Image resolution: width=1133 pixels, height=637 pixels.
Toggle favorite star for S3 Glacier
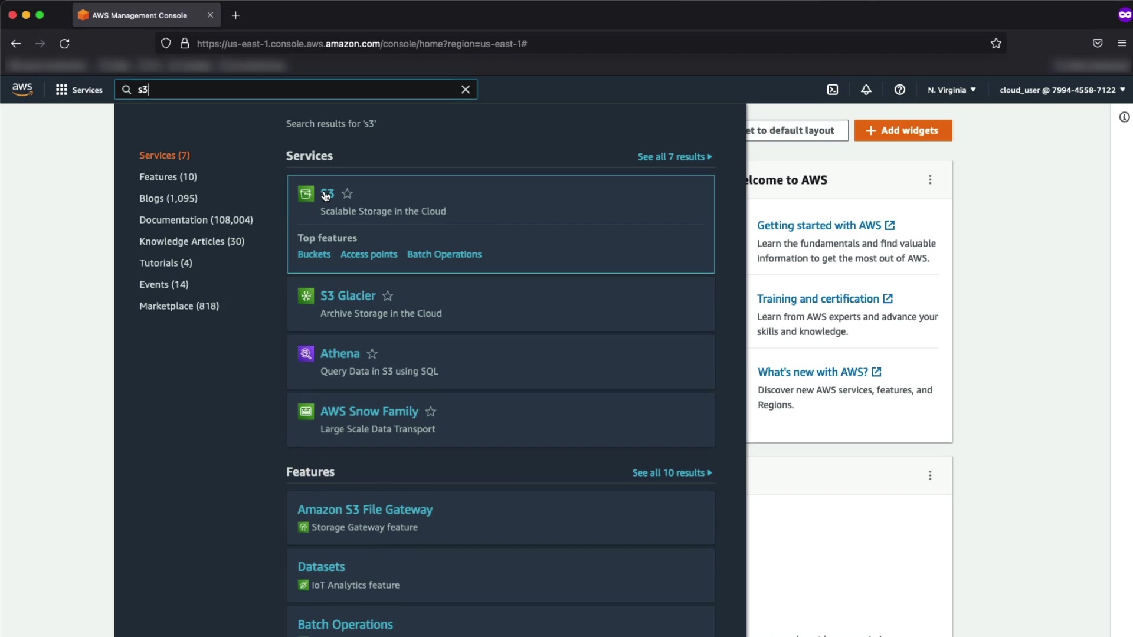point(388,296)
